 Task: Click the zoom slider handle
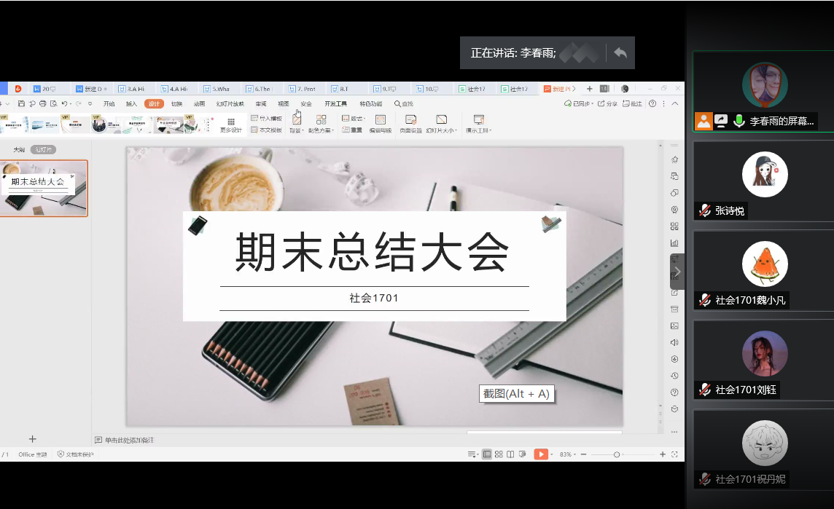tap(617, 454)
